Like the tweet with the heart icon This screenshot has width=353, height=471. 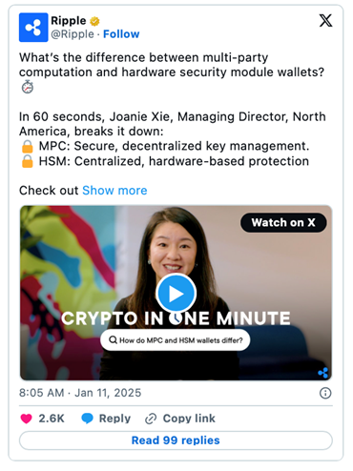[27, 419]
